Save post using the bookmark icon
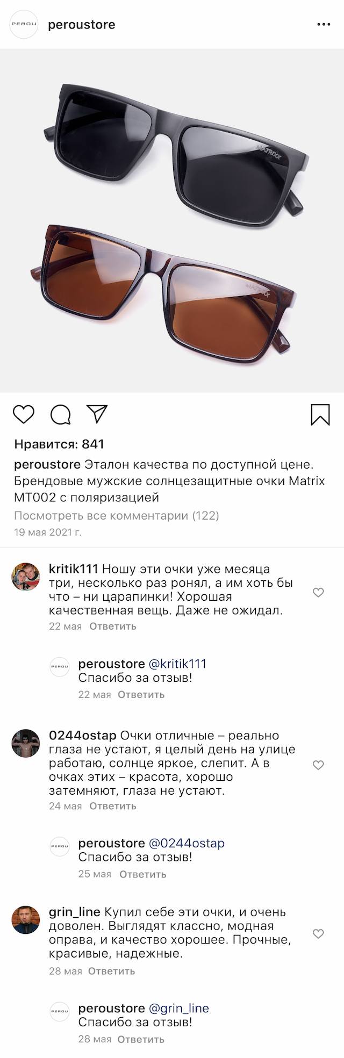The image size is (344, 1058). point(320,414)
